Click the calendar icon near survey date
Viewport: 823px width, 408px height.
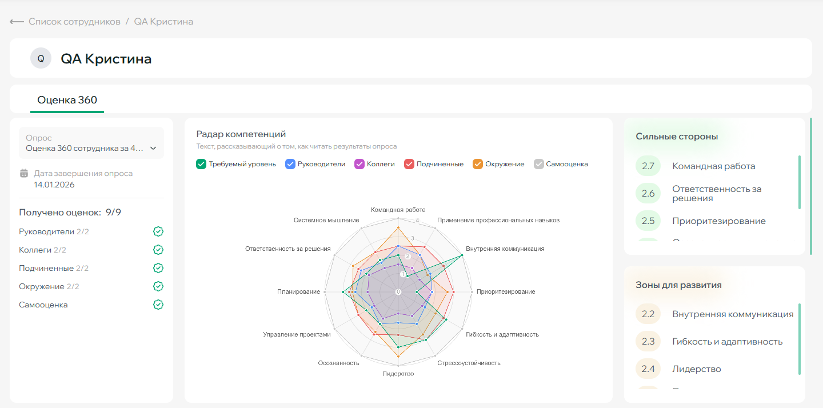[24, 173]
